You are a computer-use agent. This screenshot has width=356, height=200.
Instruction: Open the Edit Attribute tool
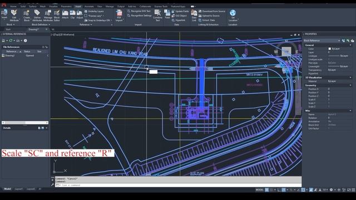[x=14, y=16]
